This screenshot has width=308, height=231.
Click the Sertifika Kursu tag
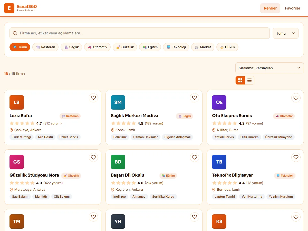click(x=163, y=197)
